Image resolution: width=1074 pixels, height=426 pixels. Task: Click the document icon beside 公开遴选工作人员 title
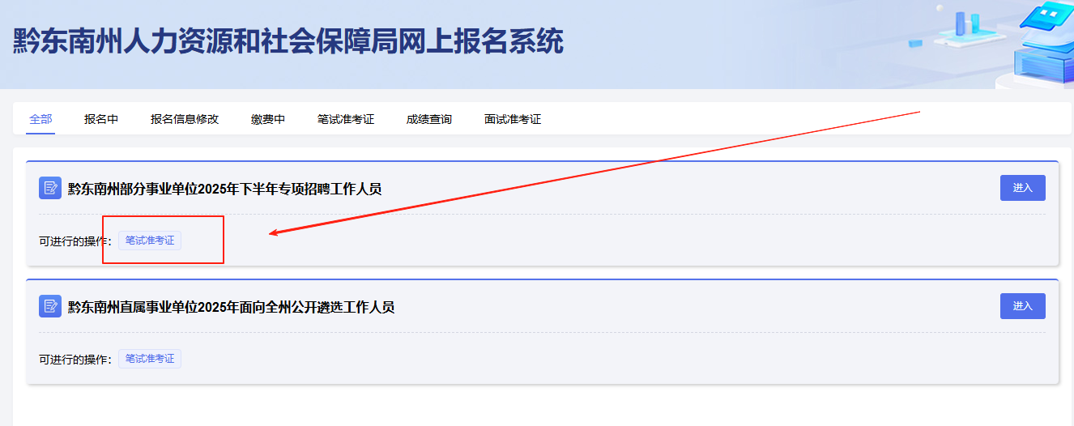50,306
